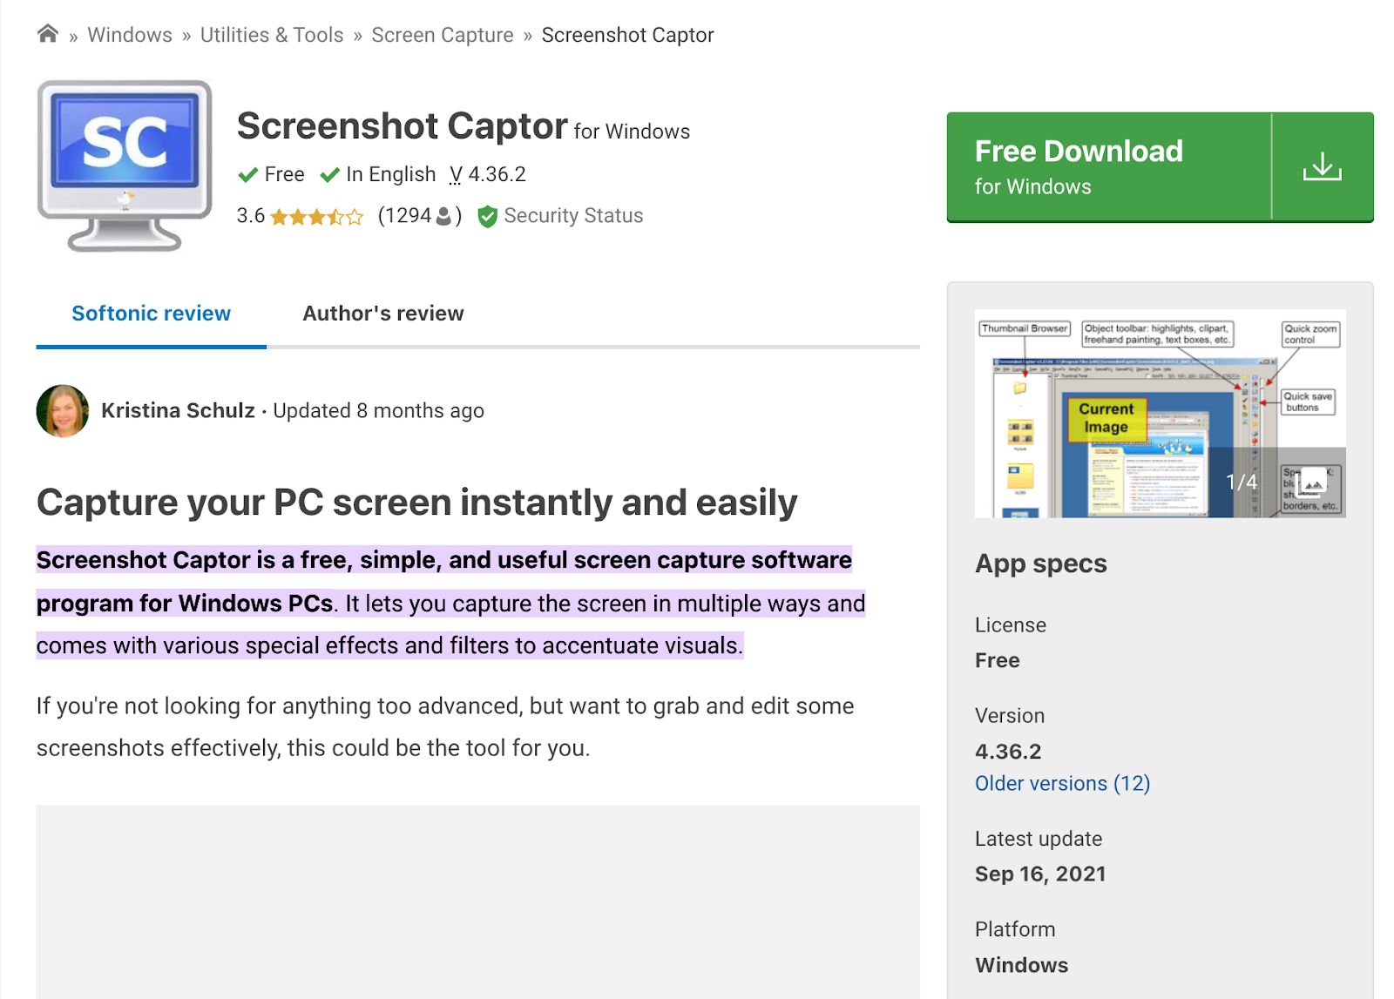Viewport: 1394px width, 999px height.
Task: Open the app screenshot thumbnail preview
Action: pyautogui.click(x=1160, y=414)
